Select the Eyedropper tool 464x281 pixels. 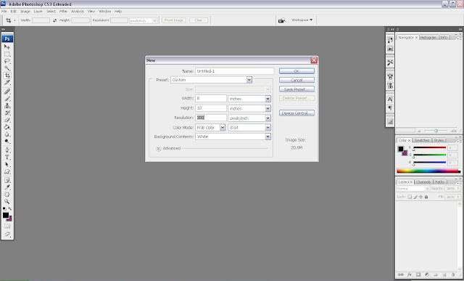(x=7, y=187)
